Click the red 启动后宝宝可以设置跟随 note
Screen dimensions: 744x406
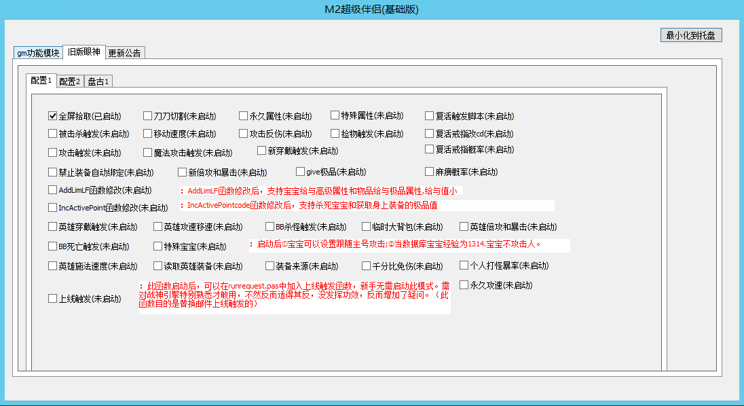click(409, 245)
